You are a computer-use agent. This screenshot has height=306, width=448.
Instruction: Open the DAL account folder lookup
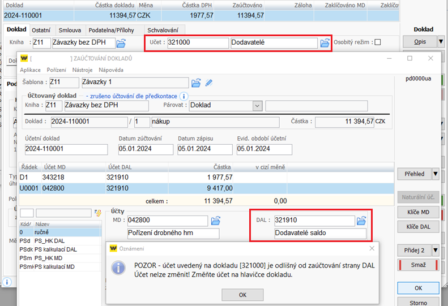click(x=362, y=221)
